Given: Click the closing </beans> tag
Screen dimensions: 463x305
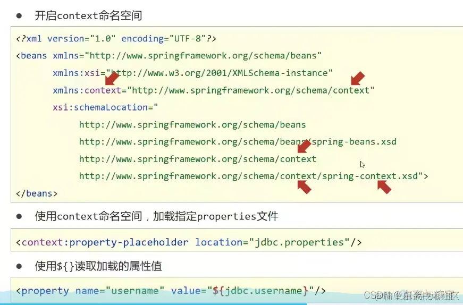Looking at the screenshot, I should [x=37, y=194].
